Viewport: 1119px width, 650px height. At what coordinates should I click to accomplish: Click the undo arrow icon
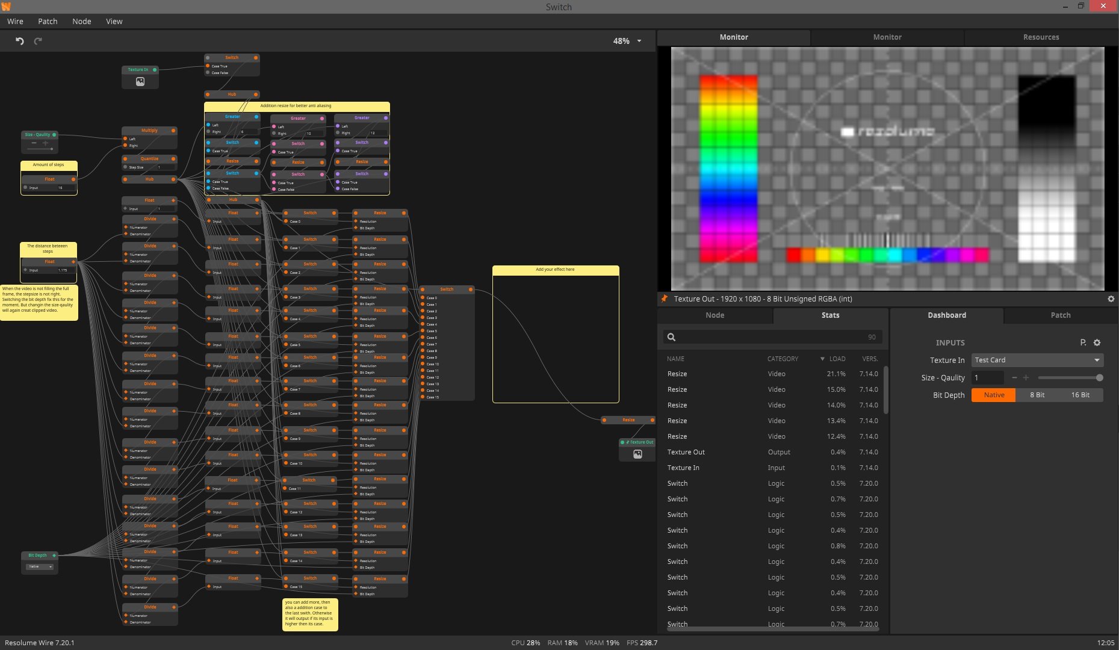coord(19,41)
